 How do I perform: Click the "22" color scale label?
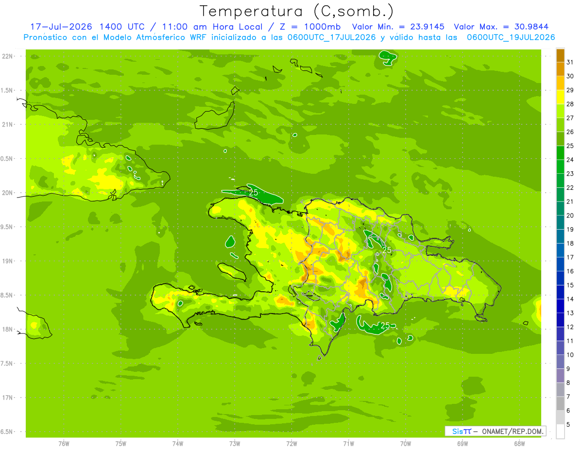[570, 188]
